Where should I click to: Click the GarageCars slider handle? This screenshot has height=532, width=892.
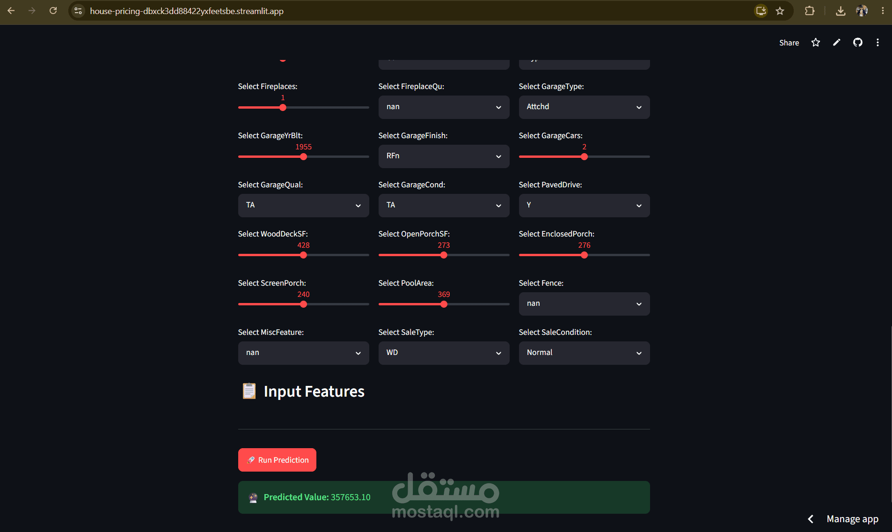[x=584, y=157]
